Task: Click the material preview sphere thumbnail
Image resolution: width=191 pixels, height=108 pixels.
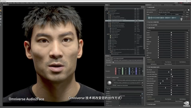Action: point(109,83)
